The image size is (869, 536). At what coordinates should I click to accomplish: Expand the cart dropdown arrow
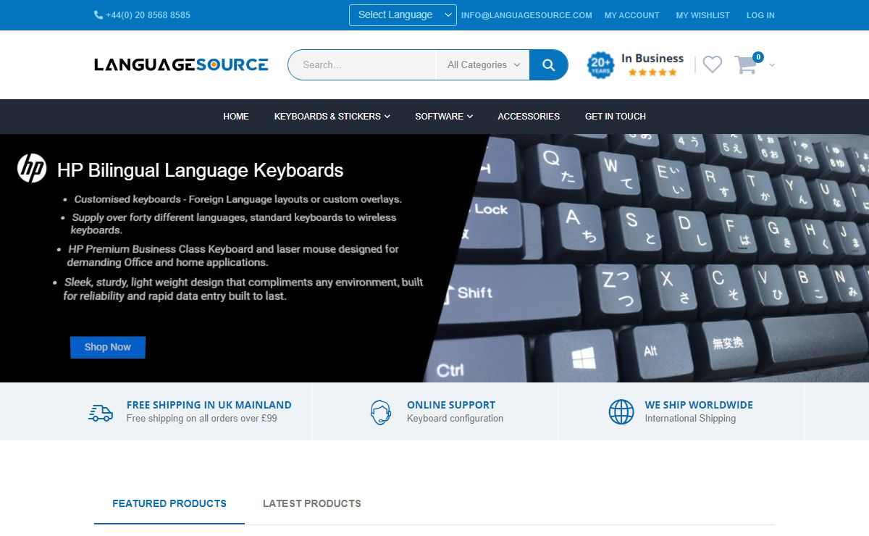[772, 65]
